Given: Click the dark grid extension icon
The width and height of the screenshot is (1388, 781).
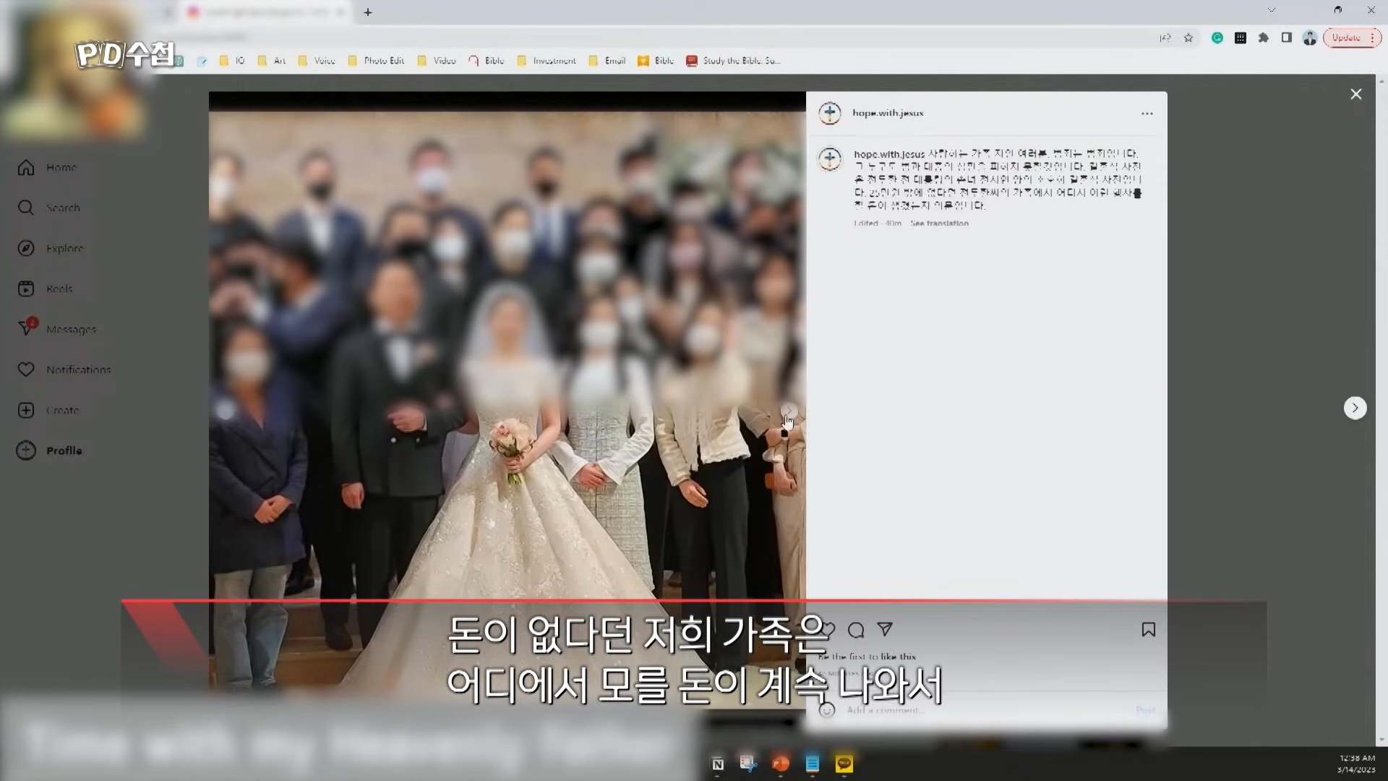Looking at the screenshot, I should (x=1241, y=38).
